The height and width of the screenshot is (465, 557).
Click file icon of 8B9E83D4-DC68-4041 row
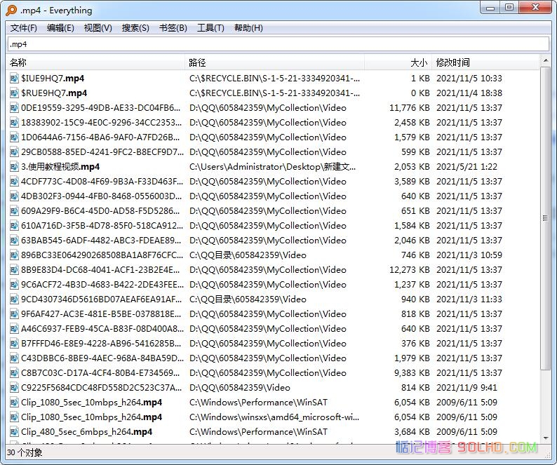[x=14, y=270]
